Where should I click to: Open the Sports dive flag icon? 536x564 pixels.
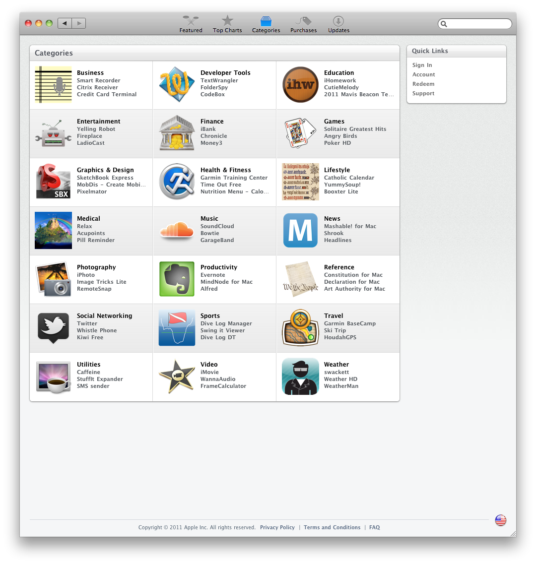177,328
